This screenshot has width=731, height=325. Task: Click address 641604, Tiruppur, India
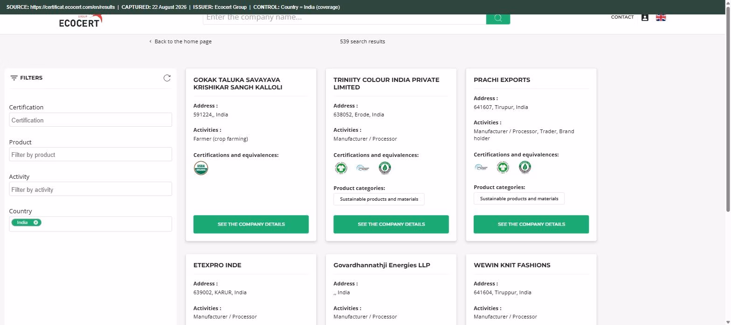tap(503, 292)
